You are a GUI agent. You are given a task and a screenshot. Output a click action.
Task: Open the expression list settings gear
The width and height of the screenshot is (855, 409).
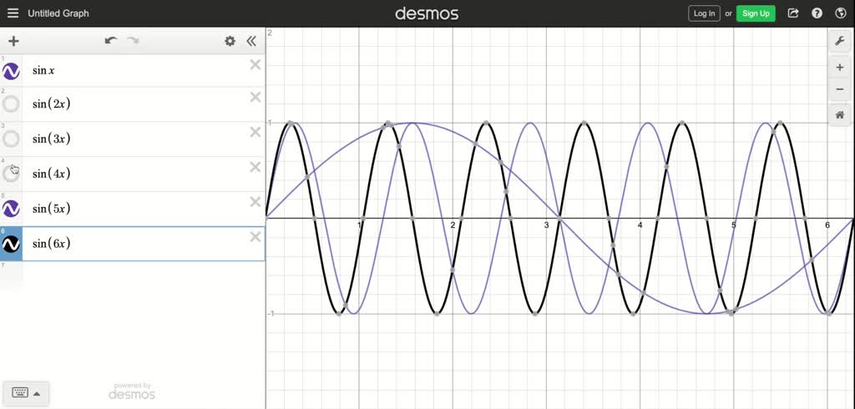pyautogui.click(x=230, y=41)
